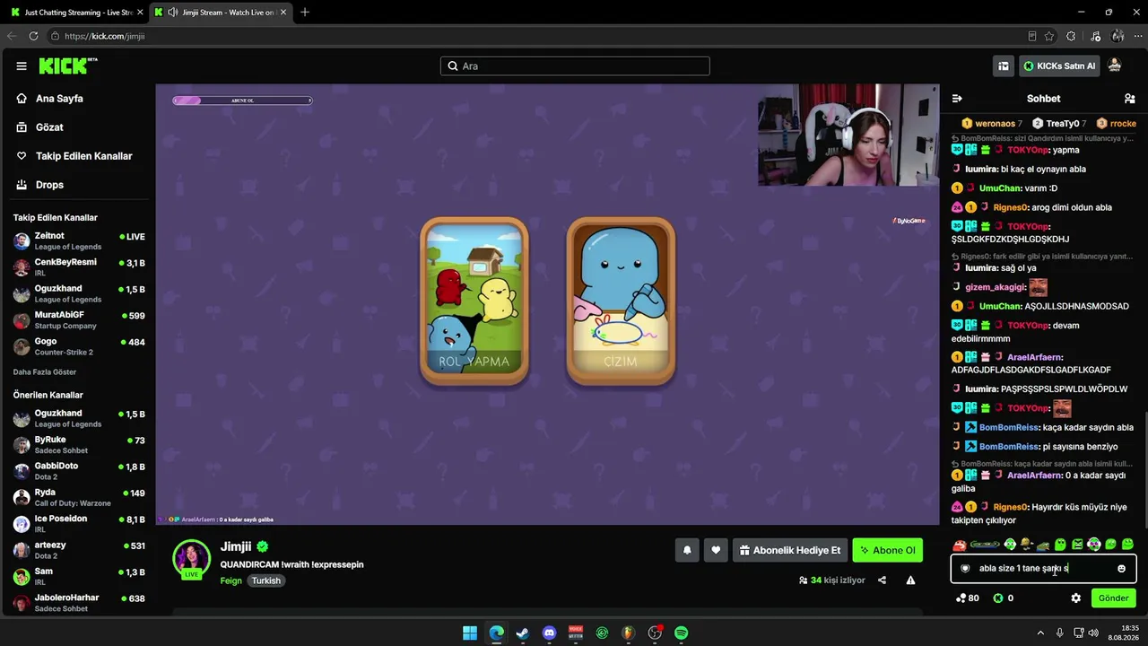Open Discord from the taskbar
This screenshot has height=646, width=1148.
click(550, 633)
